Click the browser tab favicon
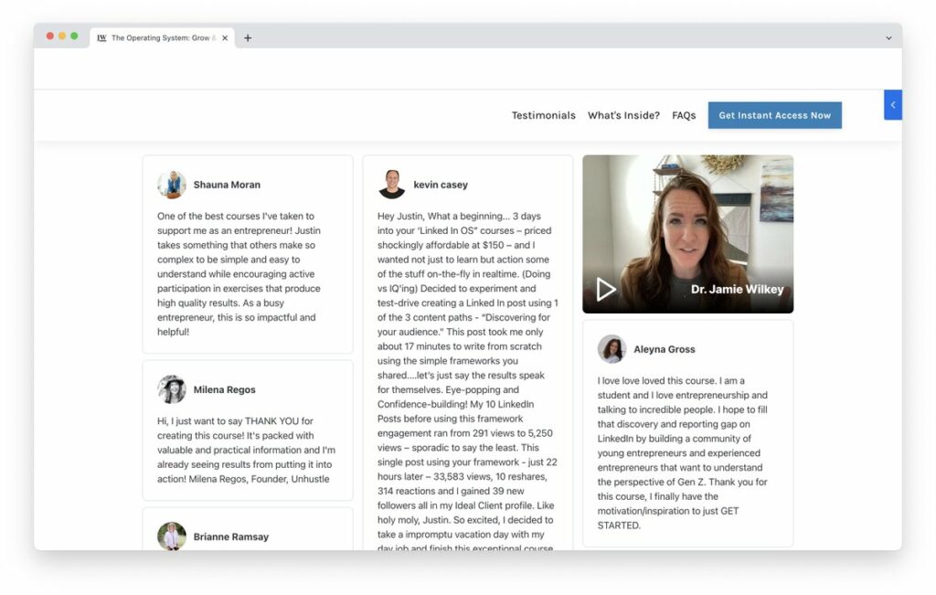The height and width of the screenshot is (595, 936). 102,38
